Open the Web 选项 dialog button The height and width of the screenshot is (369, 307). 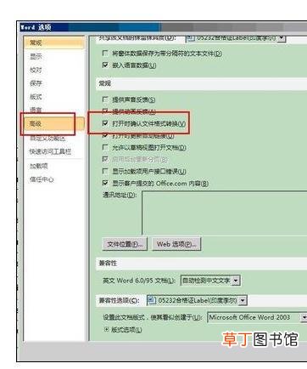[176, 244]
